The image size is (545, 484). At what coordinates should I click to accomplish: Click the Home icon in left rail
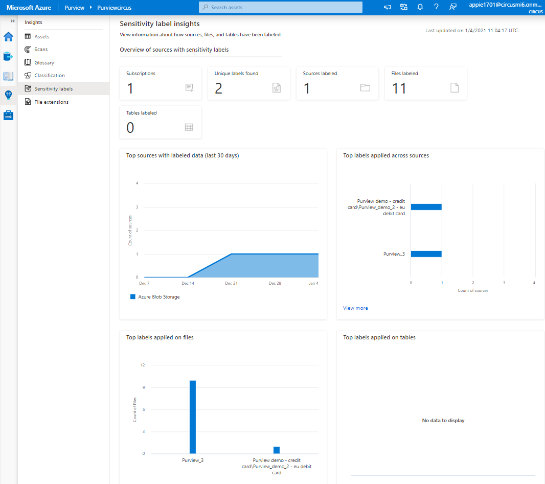pos(9,37)
